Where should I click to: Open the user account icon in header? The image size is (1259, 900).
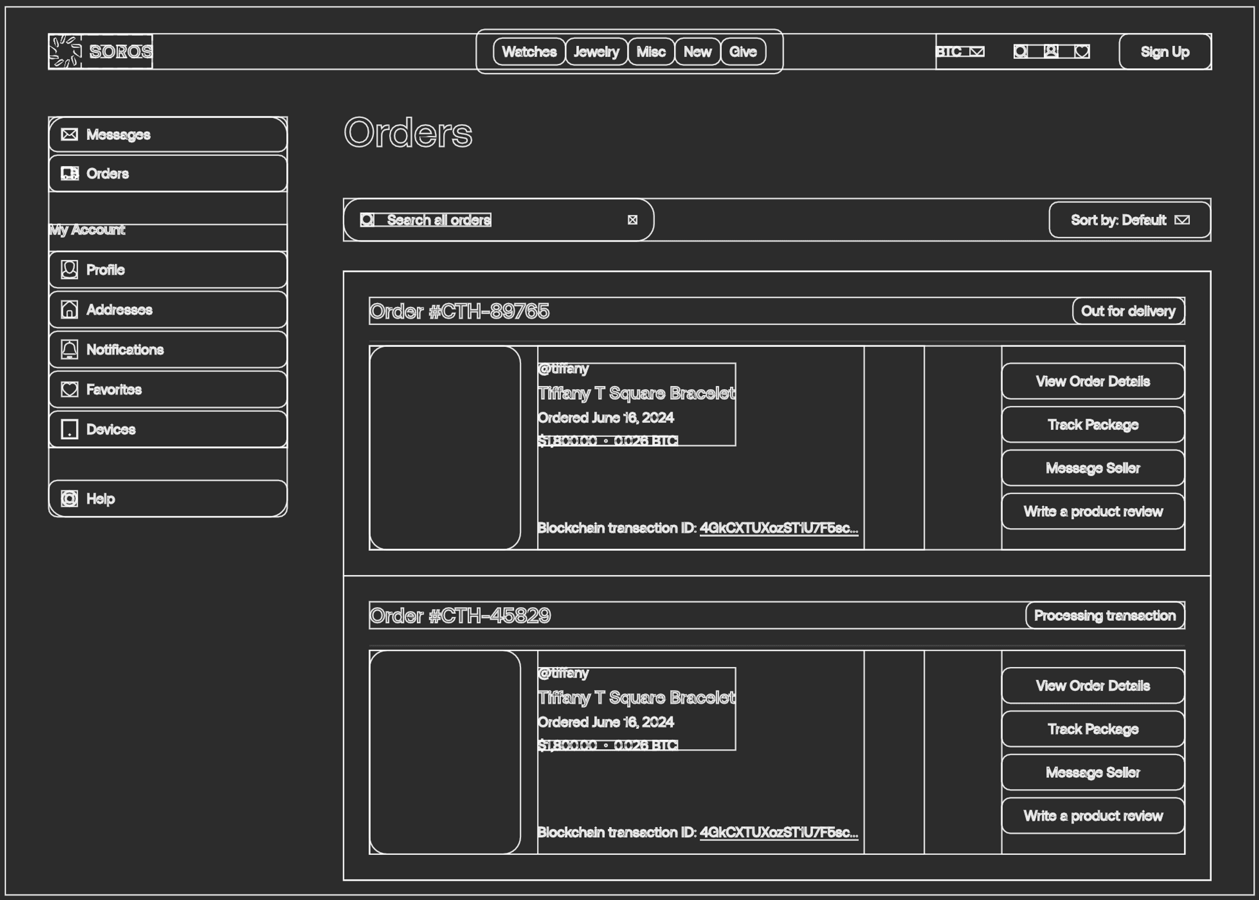pos(1051,52)
